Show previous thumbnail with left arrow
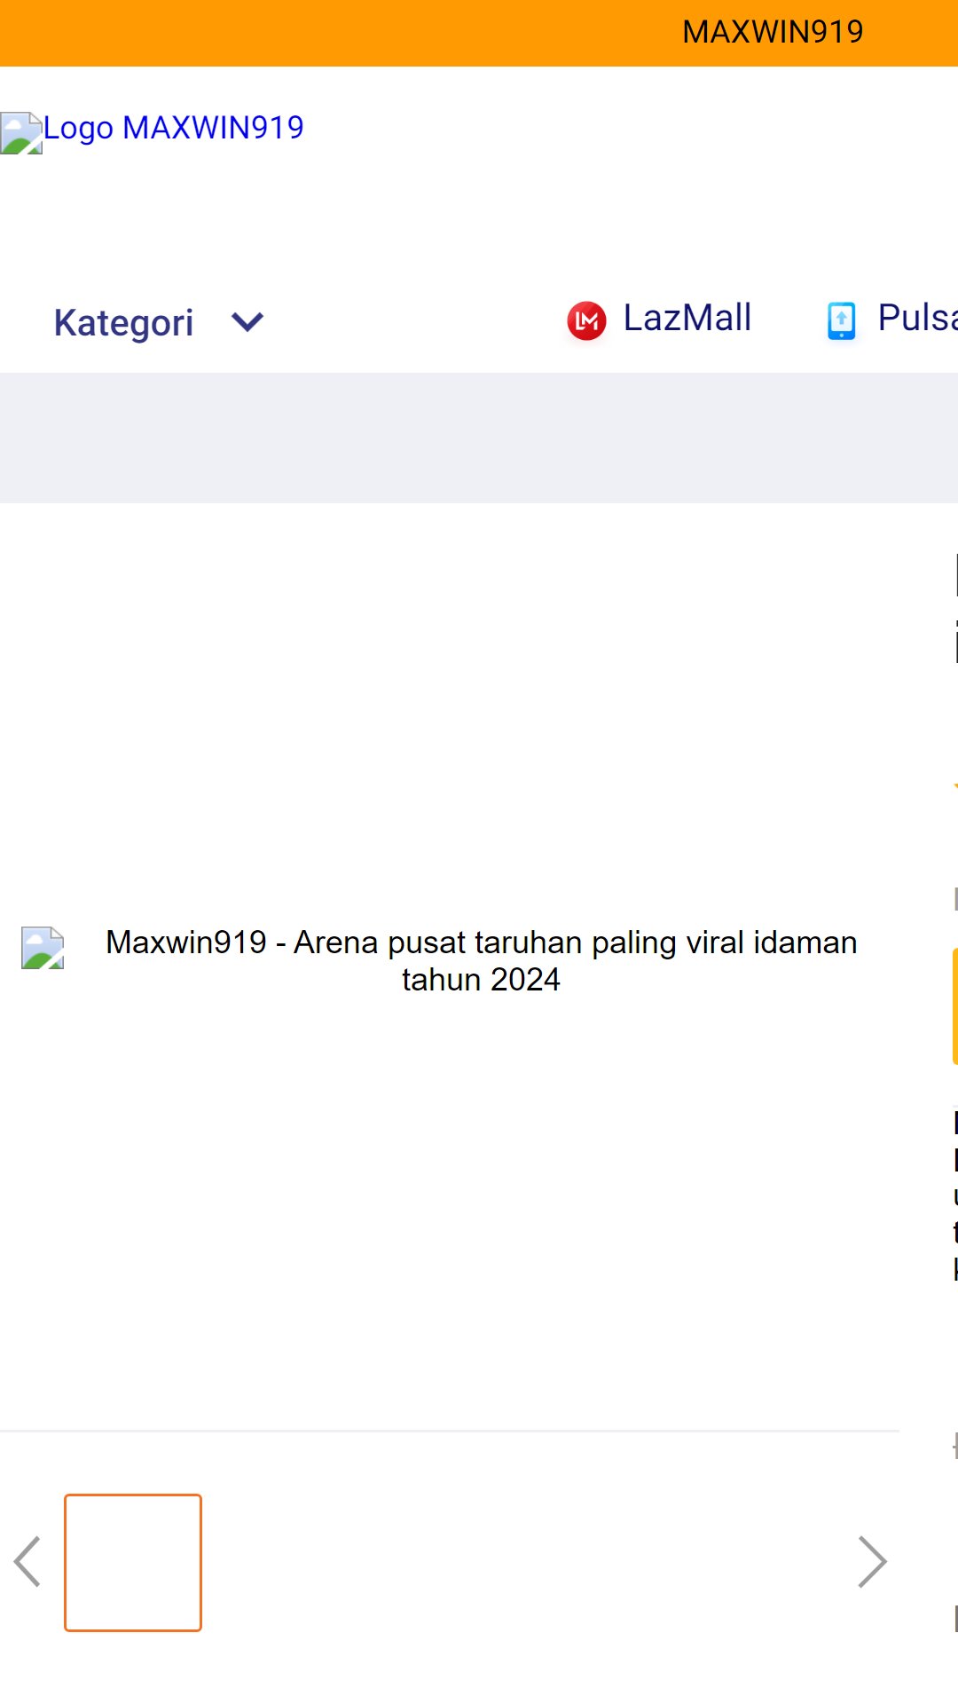This screenshot has height=1704, width=958. click(27, 1561)
